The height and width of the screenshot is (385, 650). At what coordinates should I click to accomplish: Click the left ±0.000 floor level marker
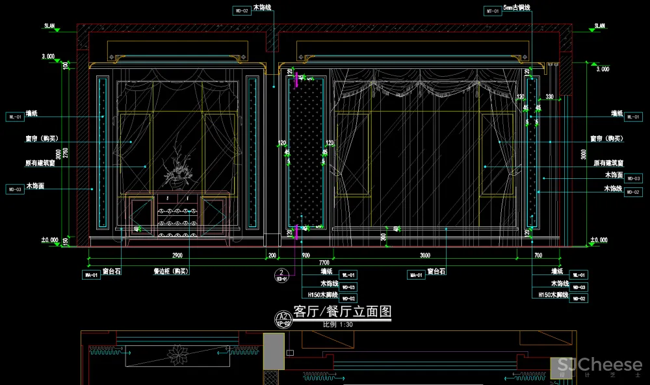(x=50, y=240)
